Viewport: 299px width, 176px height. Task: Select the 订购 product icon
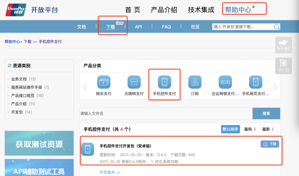(195, 82)
